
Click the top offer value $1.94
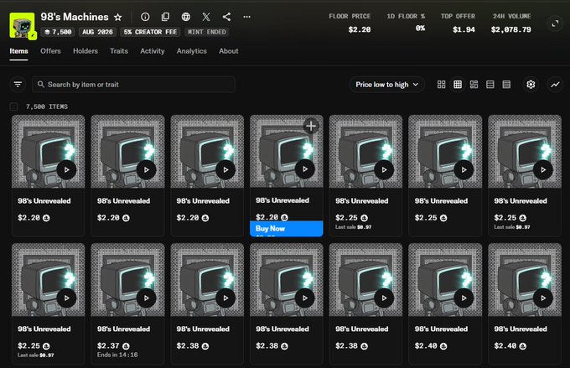tap(464, 29)
